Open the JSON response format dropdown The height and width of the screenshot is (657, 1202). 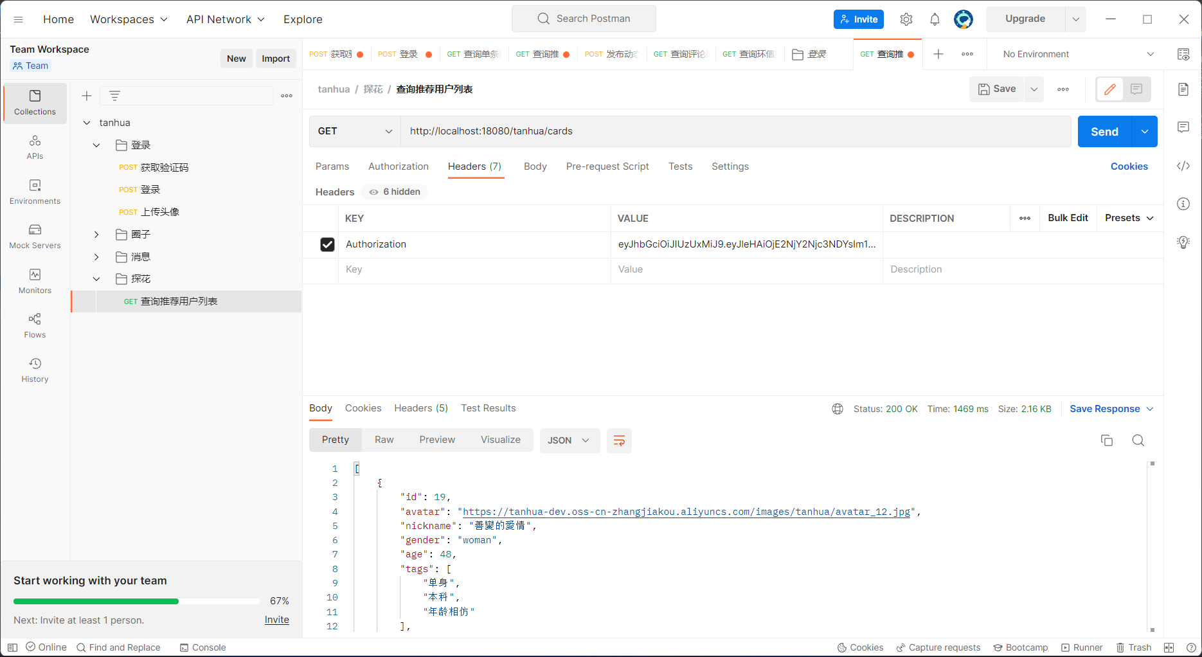coord(570,440)
